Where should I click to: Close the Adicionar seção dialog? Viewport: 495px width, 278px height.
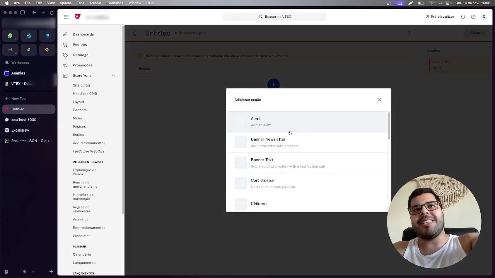coord(379,100)
